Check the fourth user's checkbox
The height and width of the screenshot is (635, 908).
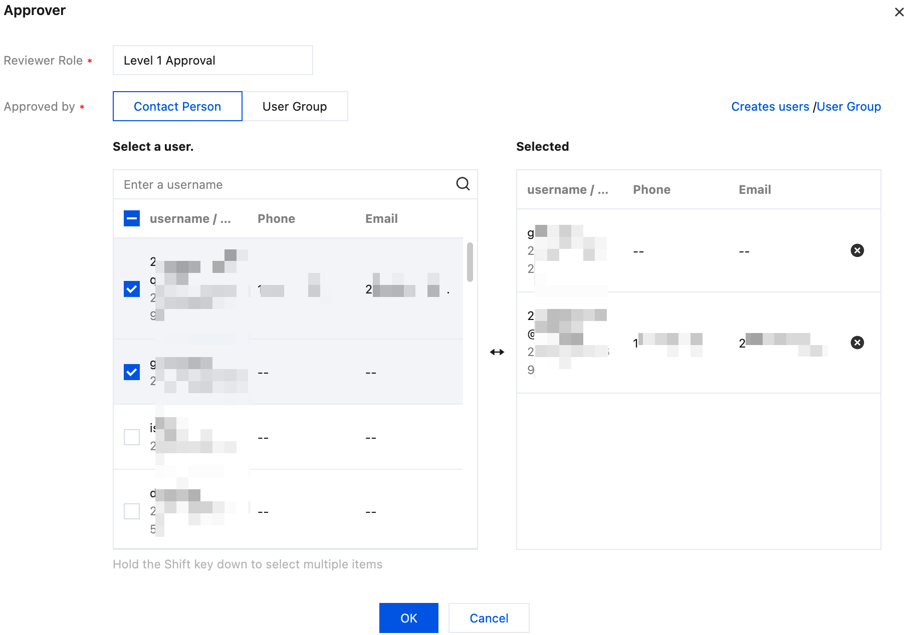[132, 511]
